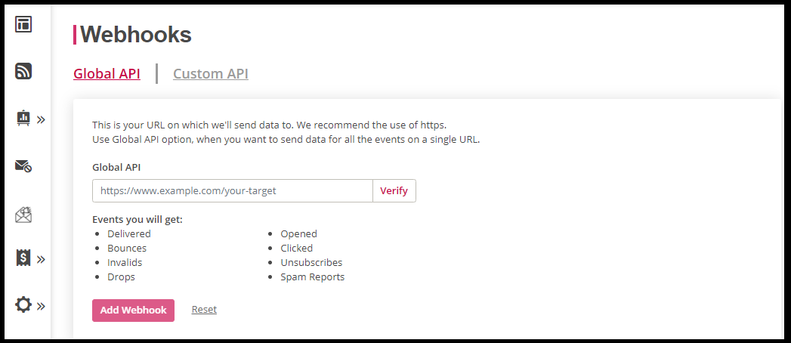Screen dimensions: 791x343
Task: Open the RSS feed icon in sidebar
Action: 23,71
